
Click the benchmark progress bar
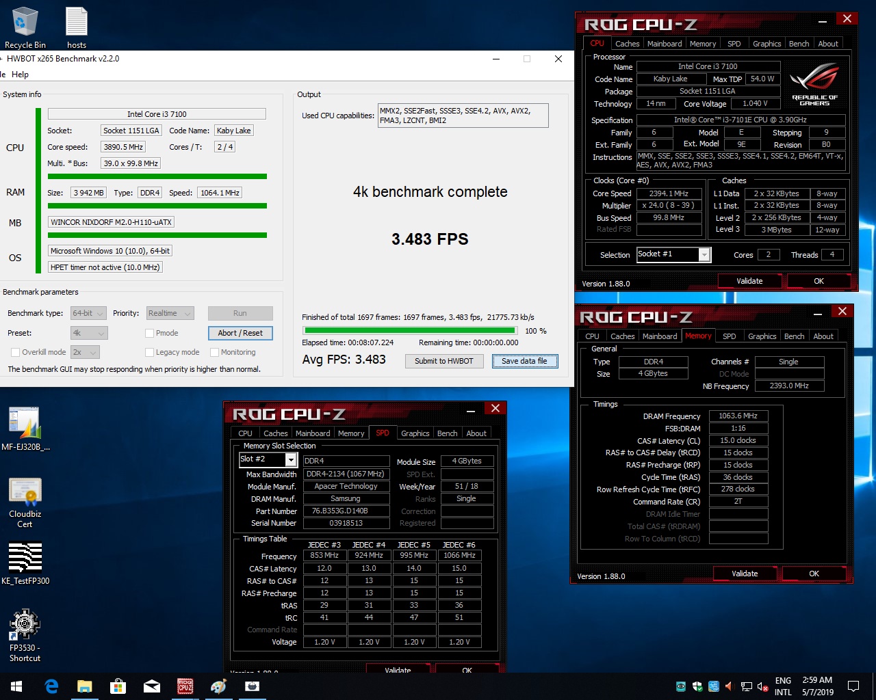click(411, 331)
